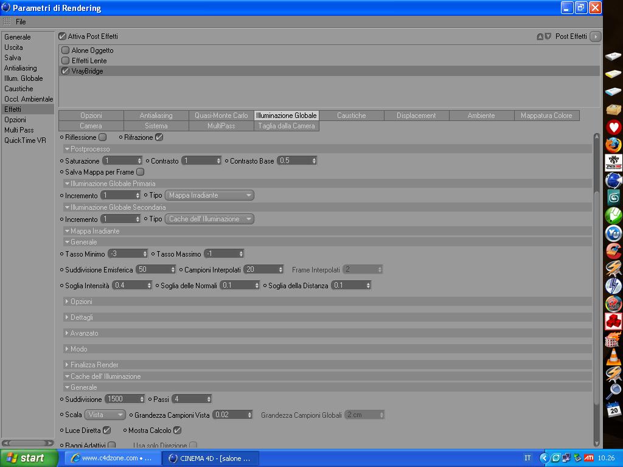Open primary Tipo dropdown Mappa Irradiante
The height and width of the screenshot is (467, 623).
(209, 195)
